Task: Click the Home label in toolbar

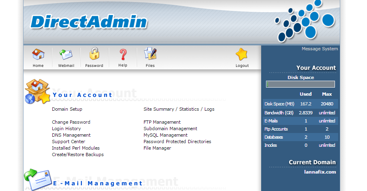Action: [38, 66]
